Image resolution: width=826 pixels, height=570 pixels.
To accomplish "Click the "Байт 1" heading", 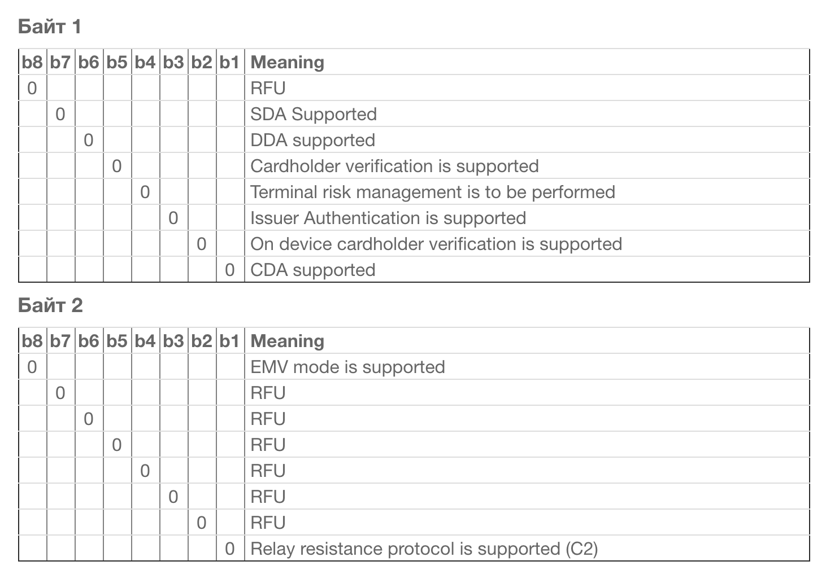I will (x=50, y=27).
